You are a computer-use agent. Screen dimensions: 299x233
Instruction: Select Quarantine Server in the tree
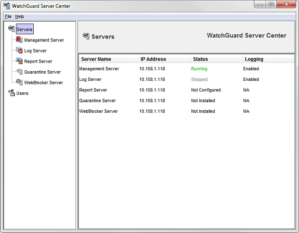[42, 72]
